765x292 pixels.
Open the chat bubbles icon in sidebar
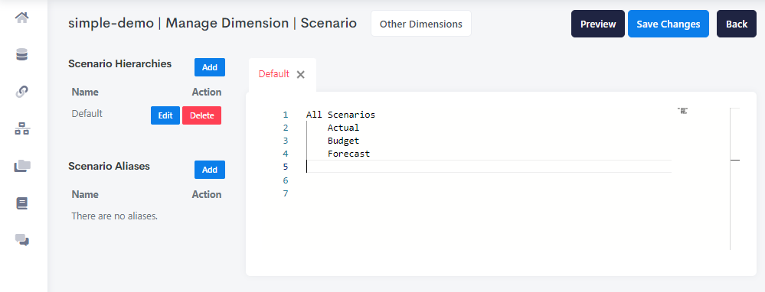pos(22,240)
